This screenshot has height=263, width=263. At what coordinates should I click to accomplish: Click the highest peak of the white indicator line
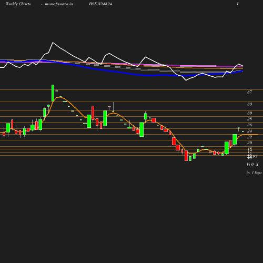pos(53,43)
